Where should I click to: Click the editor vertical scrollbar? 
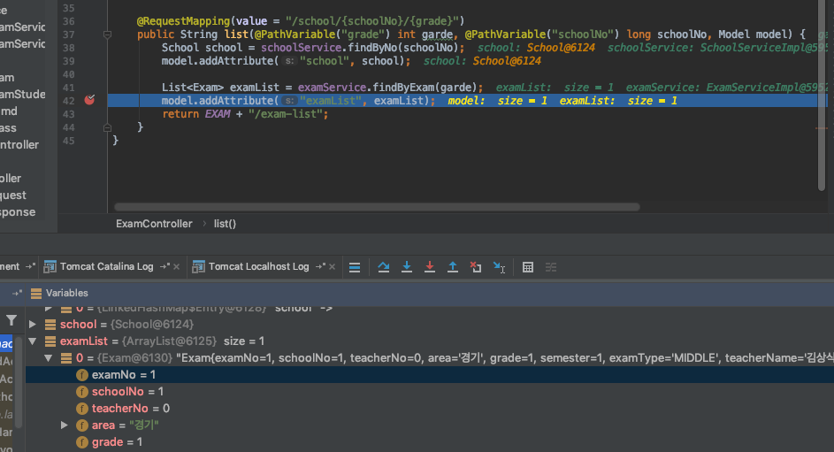(822, 96)
